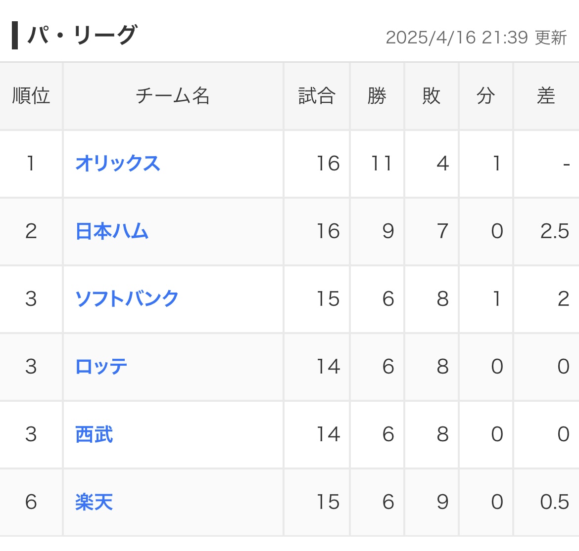Open the オリックス team link
The image size is (579, 551).
click(118, 164)
